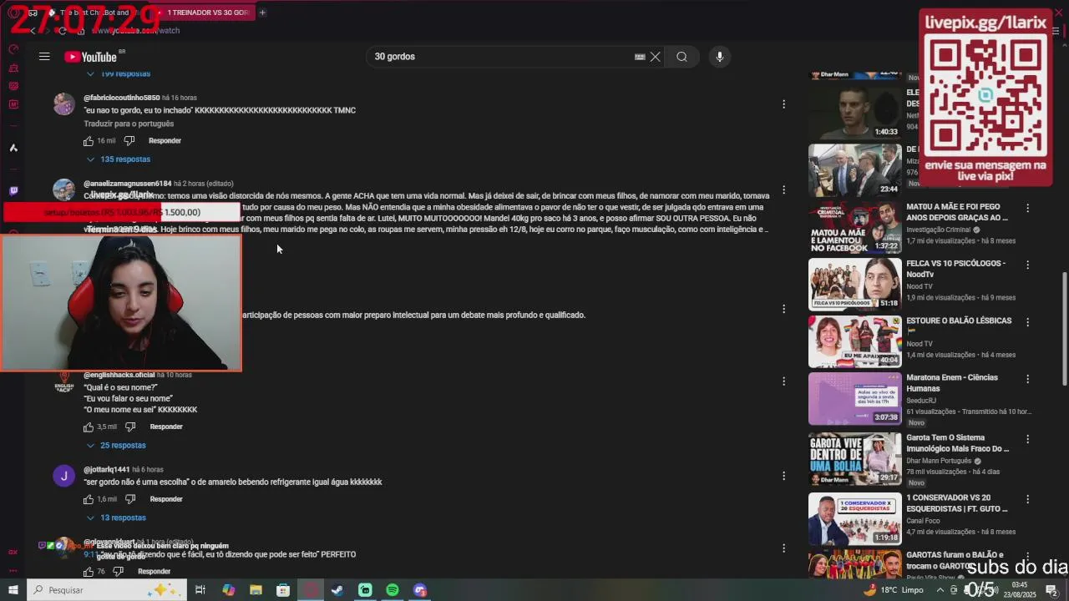Open a new browser tab with plus
Screen dimensions: 1069x601
262,13
